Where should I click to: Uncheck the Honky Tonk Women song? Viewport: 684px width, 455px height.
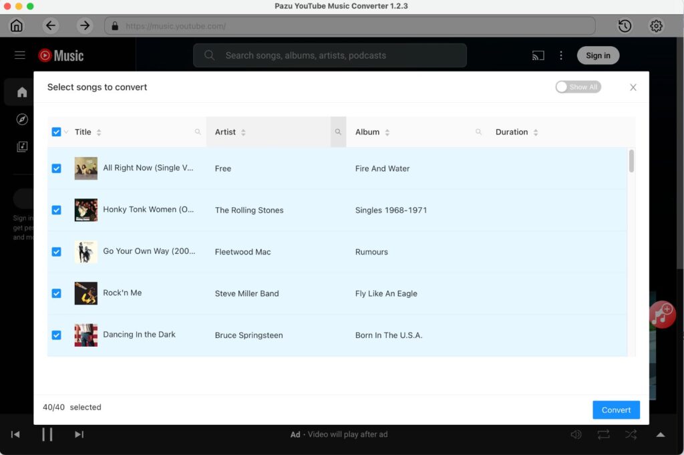tap(57, 210)
